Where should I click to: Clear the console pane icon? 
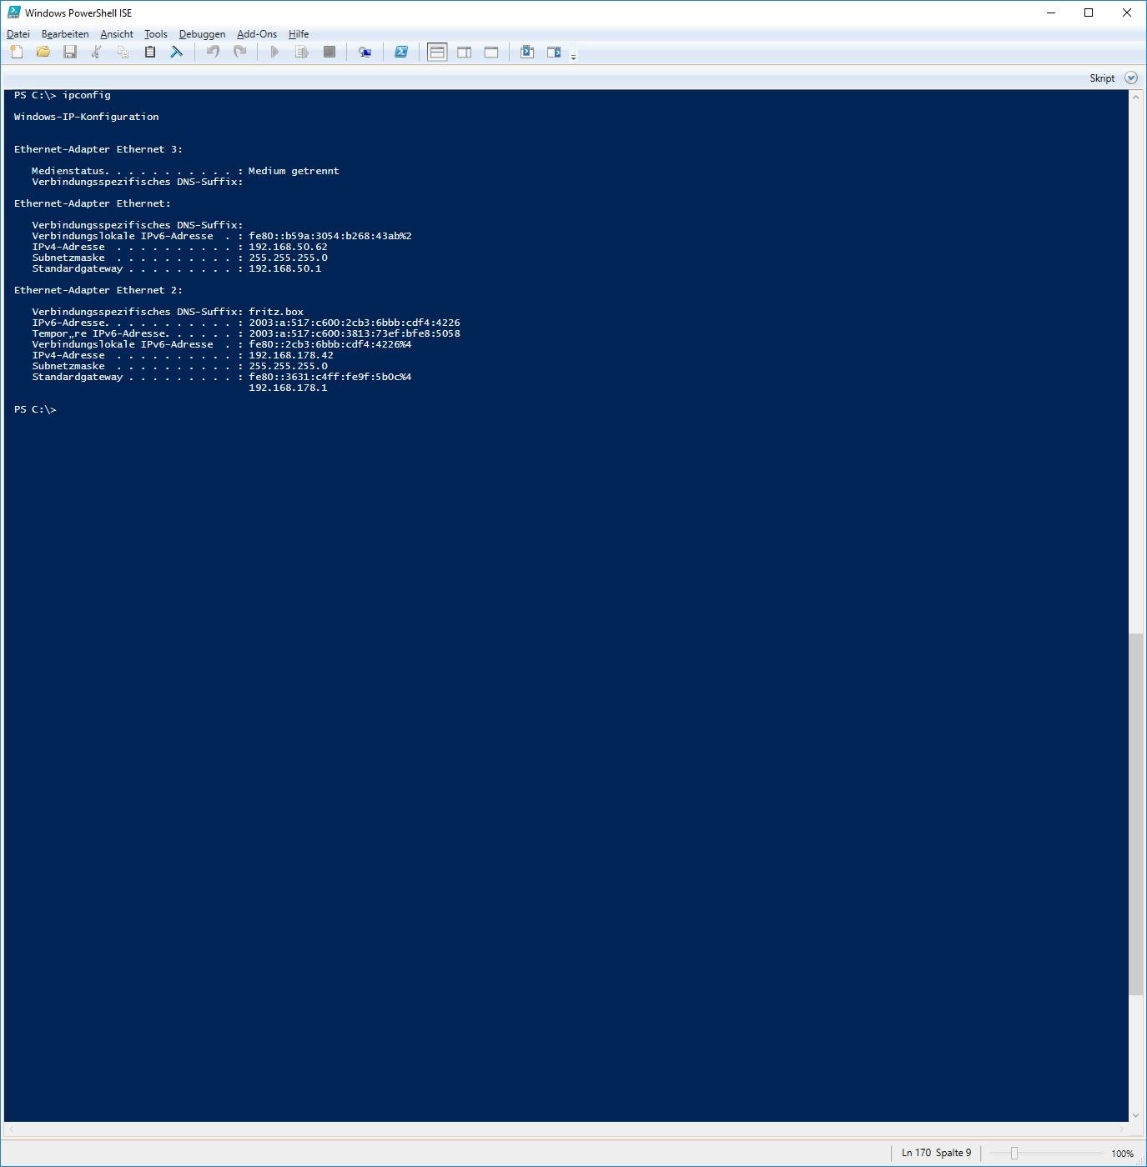177,52
